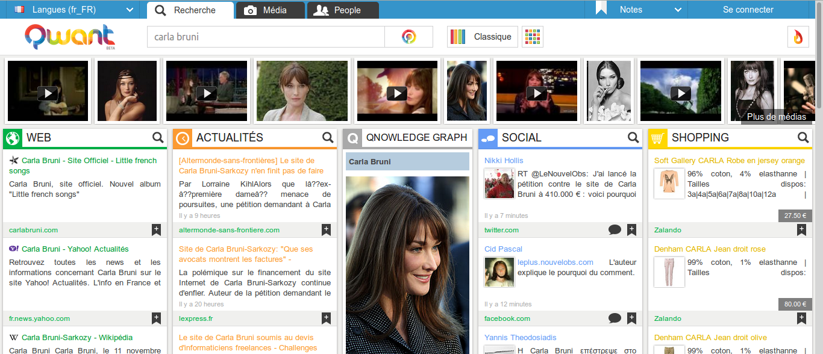Screen dimensions: 823x354
Task: Go to the Qwant home logo
Action: [70, 37]
